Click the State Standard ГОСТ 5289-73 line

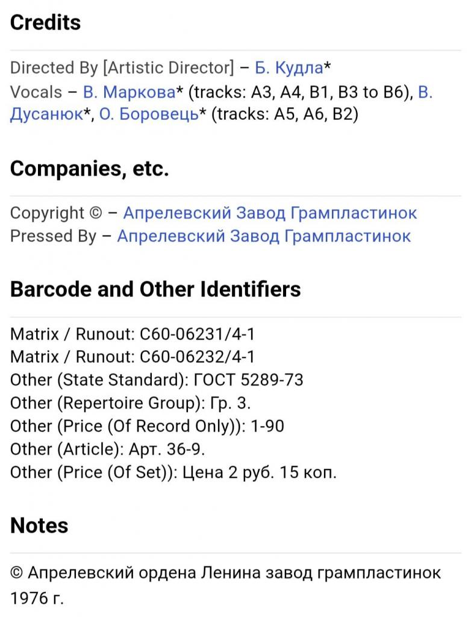tap(157, 380)
